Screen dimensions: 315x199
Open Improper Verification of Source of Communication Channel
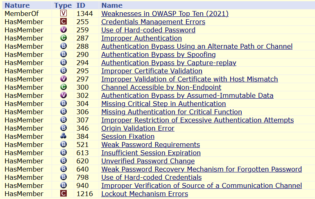point(202,185)
